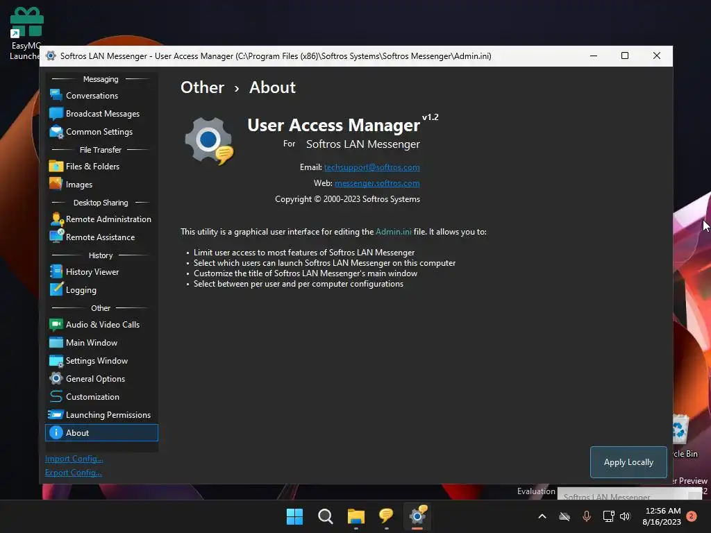Open General Options gear icon
This screenshot has width=711, height=533.
click(x=56, y=378)
